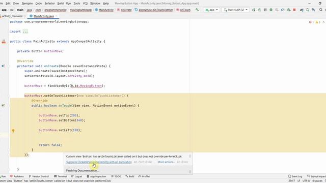Viewport: 326px width, 183px height.
Task: Click the Profile app gauge icon
Action: click(x=283, y=10)
